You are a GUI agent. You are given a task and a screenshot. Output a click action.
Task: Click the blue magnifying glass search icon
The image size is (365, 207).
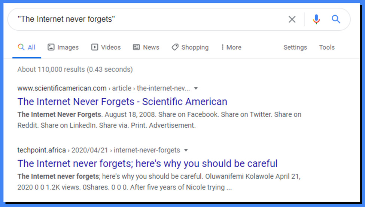tap(336, 19)
